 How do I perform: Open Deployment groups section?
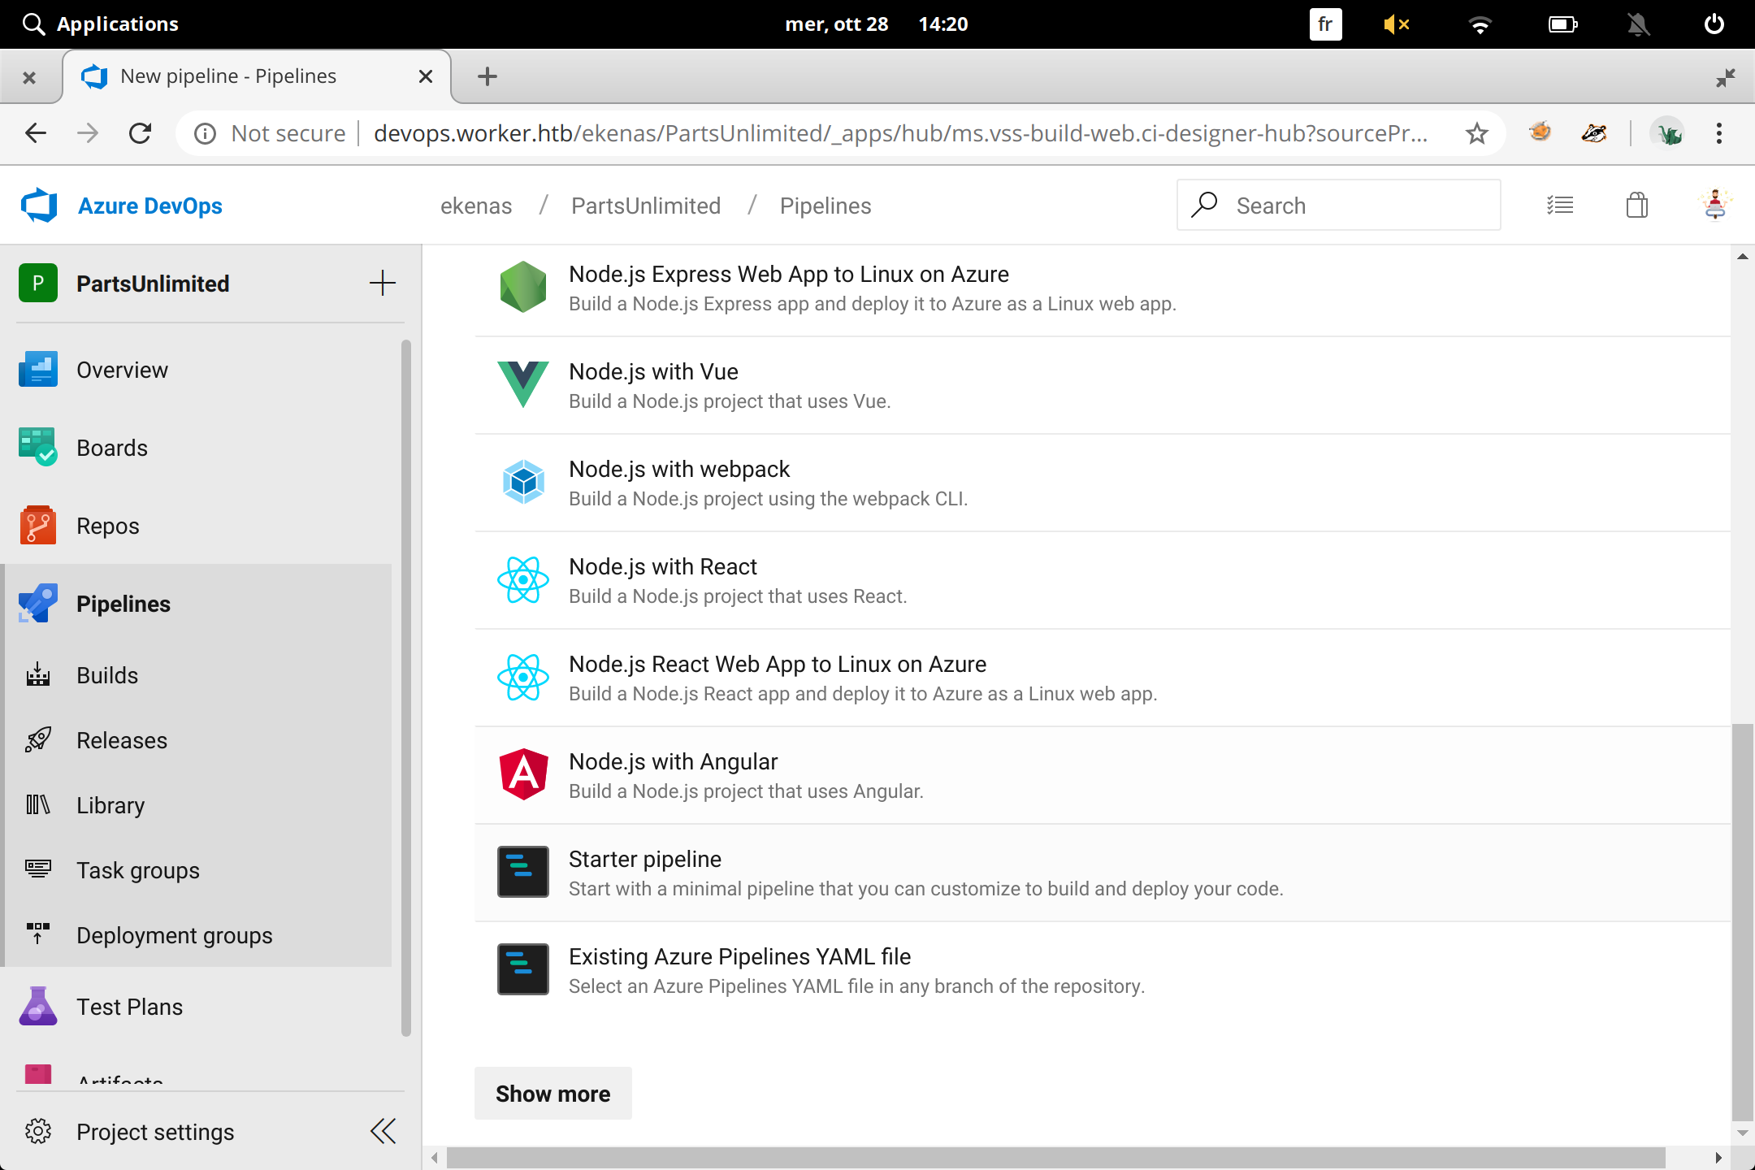(x=175, y=935)
